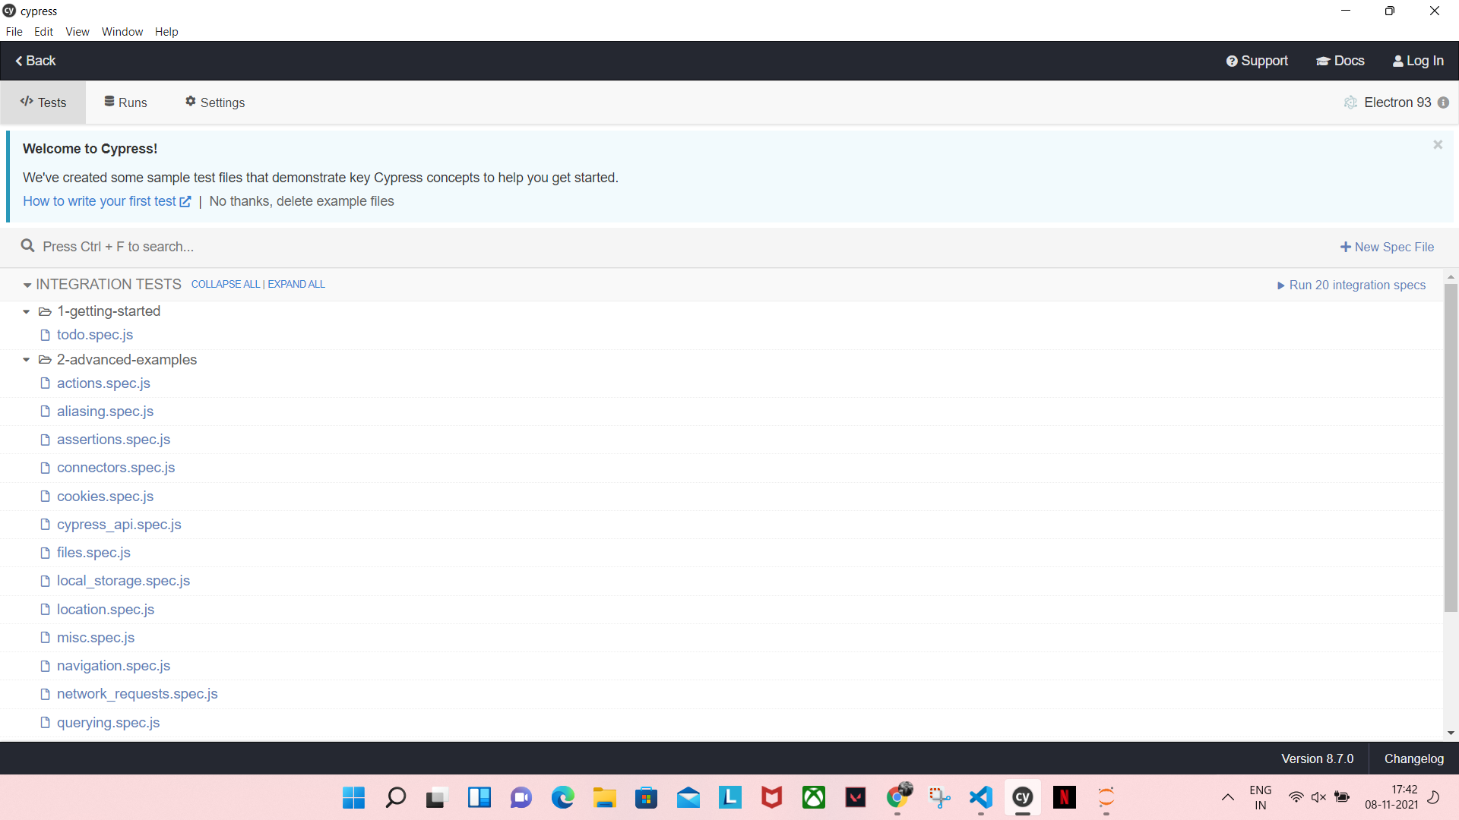
Task: Click the Log In user icon
Action: [x=1397, y=61]
